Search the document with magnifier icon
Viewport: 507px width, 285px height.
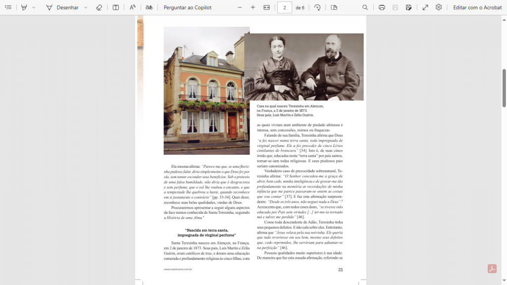(x=365, y=7)
